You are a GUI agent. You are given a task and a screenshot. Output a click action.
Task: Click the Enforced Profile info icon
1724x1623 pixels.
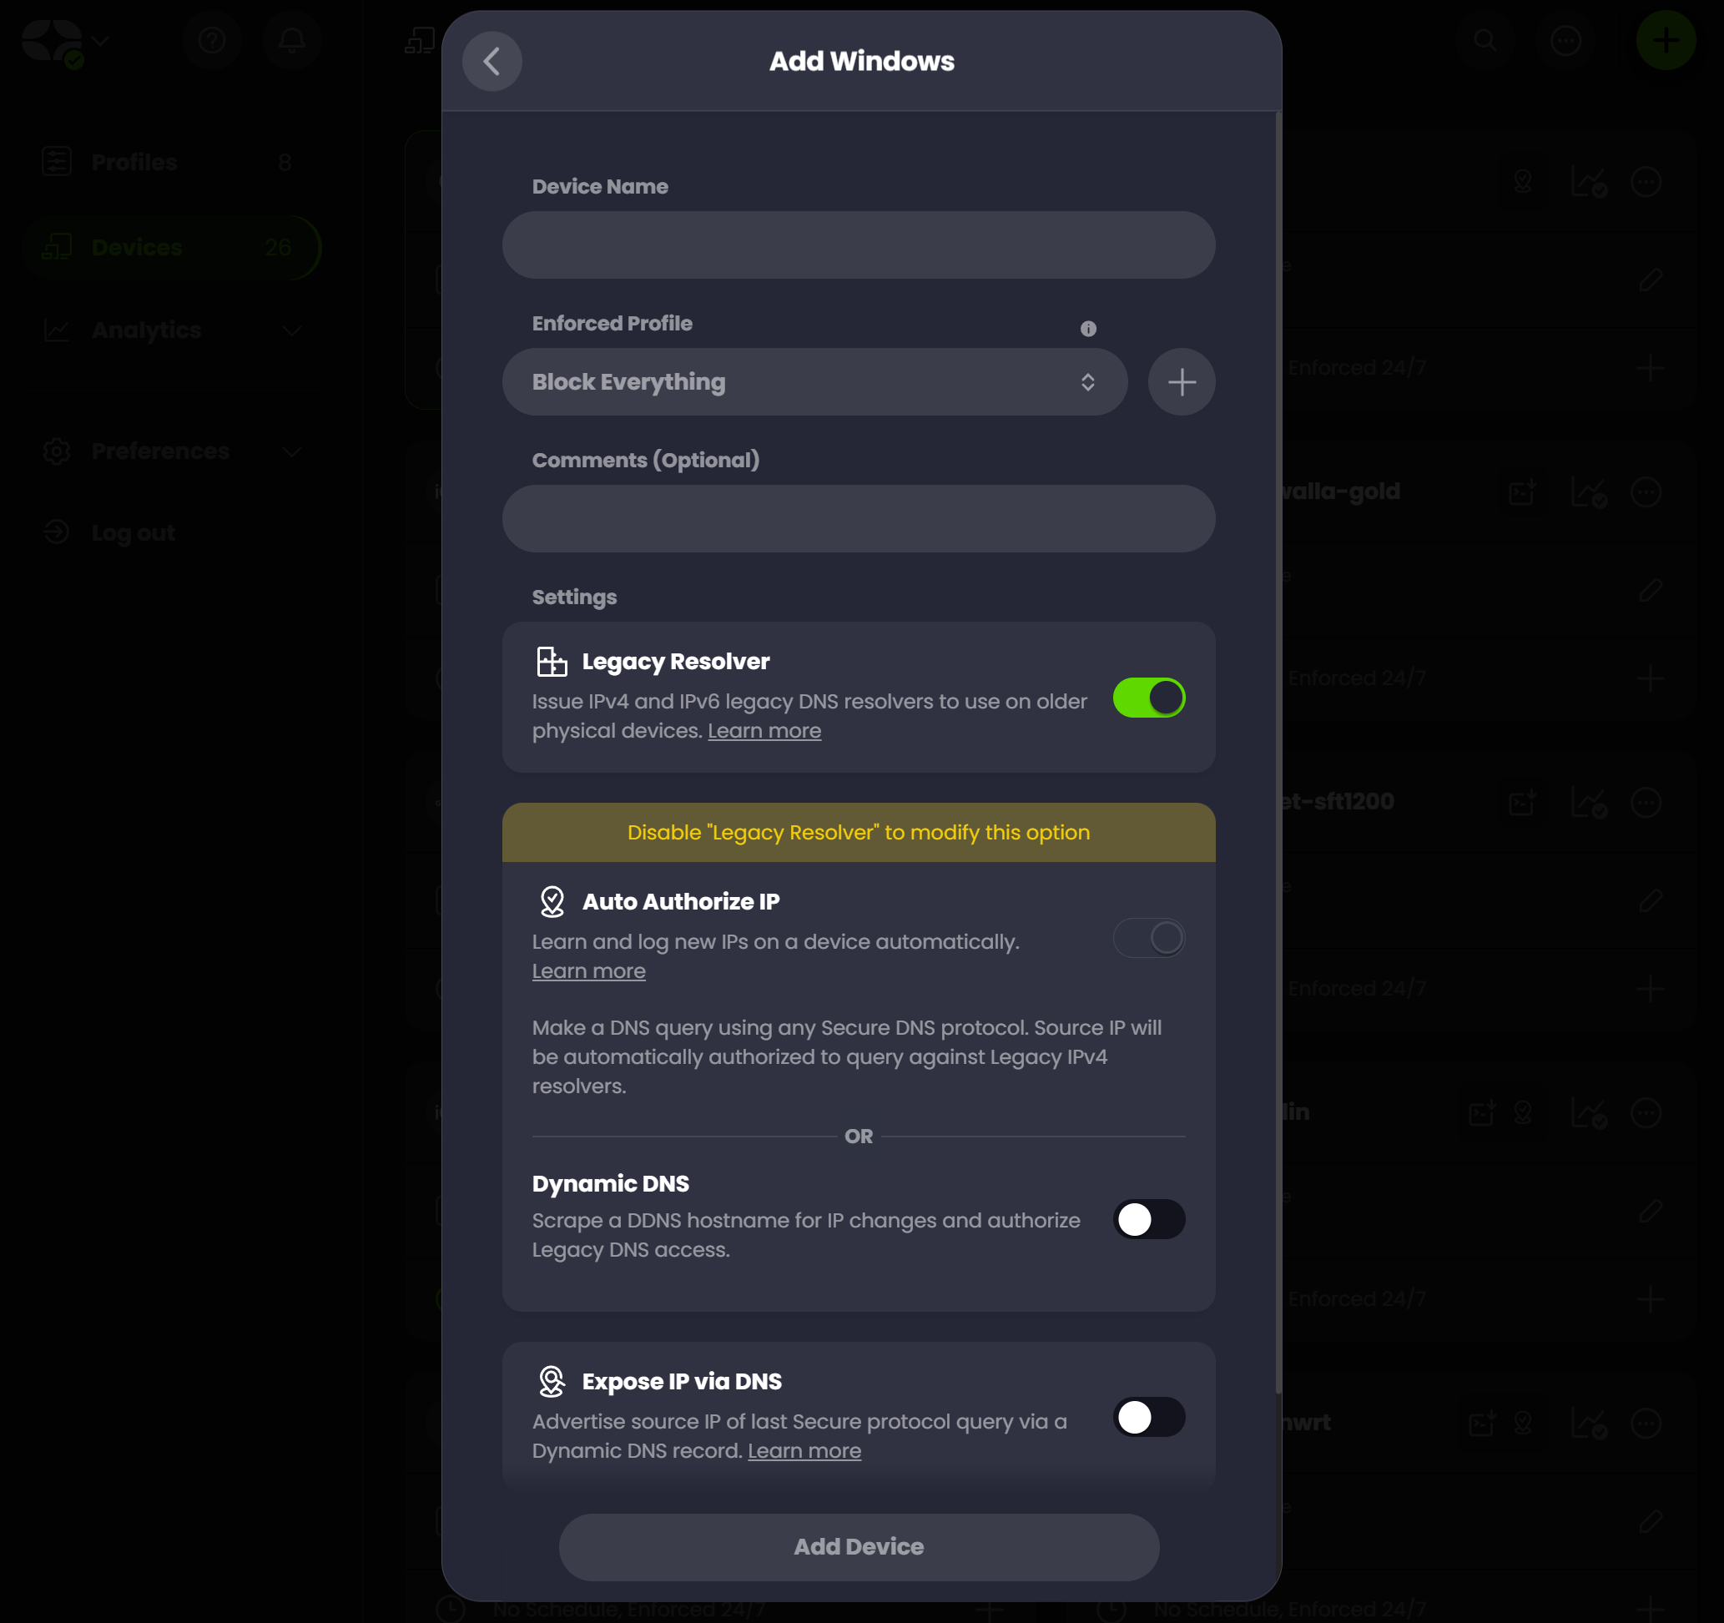1087,329
